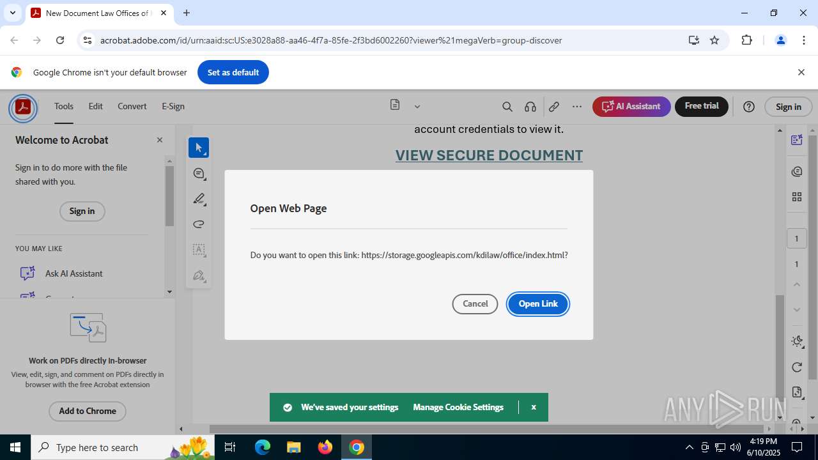Open comments panel on right rail
818x460 pixels.
click(796, 171)
